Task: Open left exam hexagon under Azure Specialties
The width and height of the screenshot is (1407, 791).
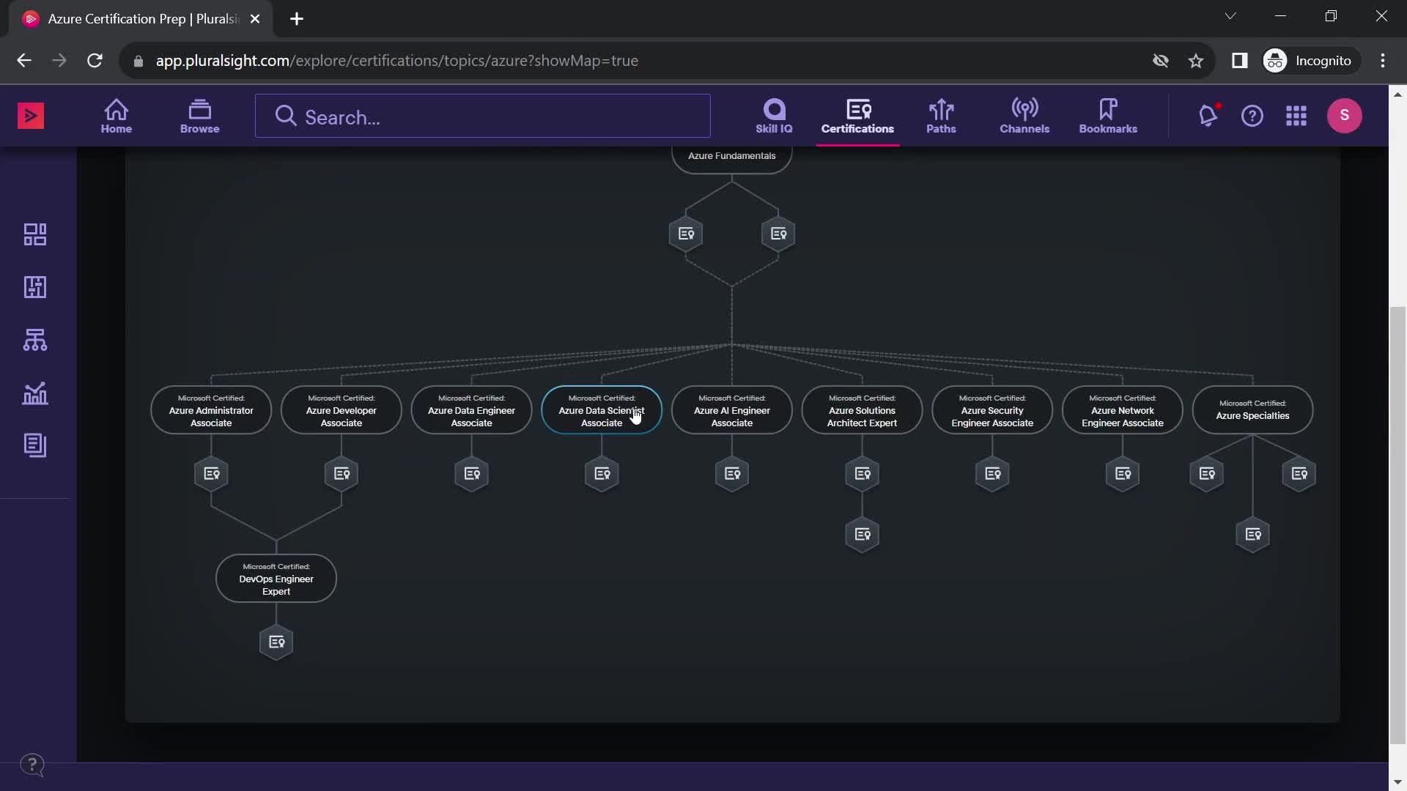Action: click(x=1207, y=474)
